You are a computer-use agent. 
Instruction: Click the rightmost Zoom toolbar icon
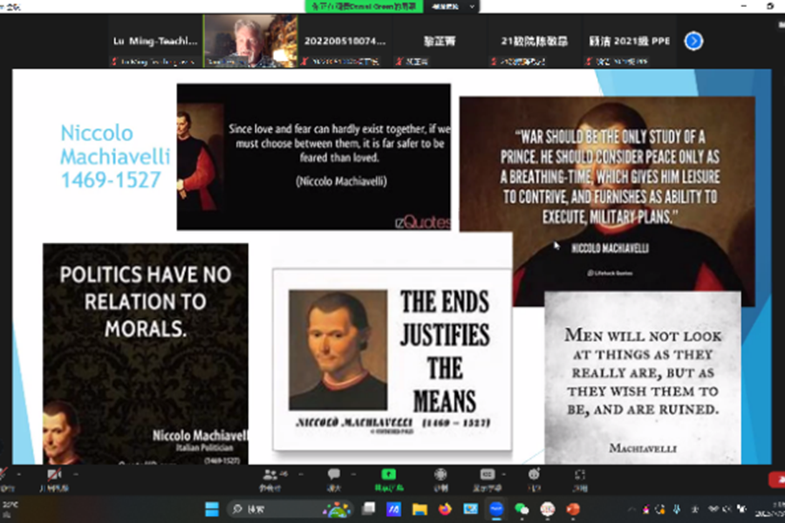click(x=580, y=474)
